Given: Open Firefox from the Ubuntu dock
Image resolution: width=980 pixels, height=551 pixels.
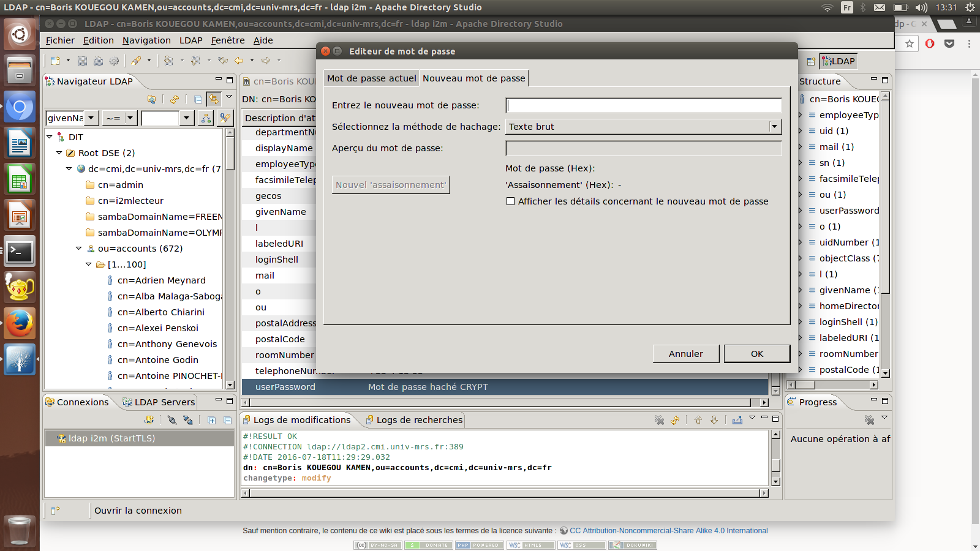Looking at the screenshot, I should click(20, 323).
